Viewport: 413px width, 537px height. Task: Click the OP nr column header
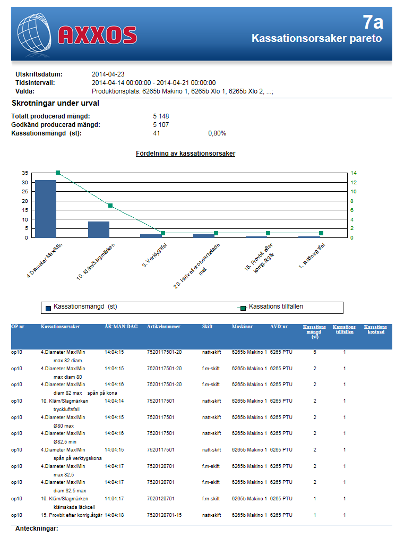(x=18, y=327)
